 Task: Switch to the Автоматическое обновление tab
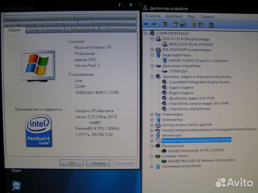pos(40,24)
